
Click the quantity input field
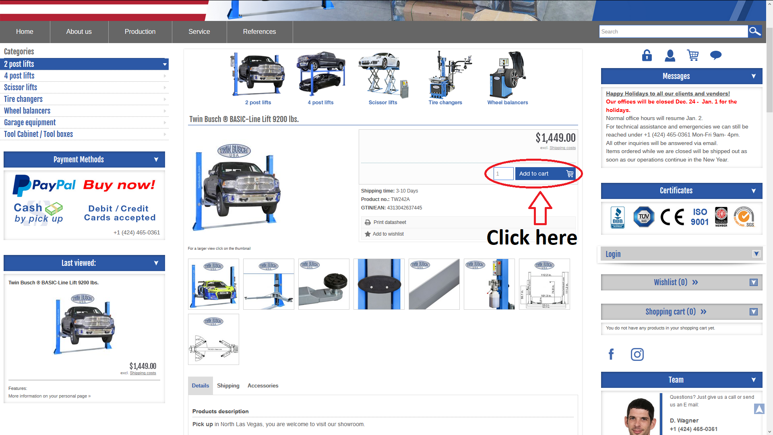[503, 174]
